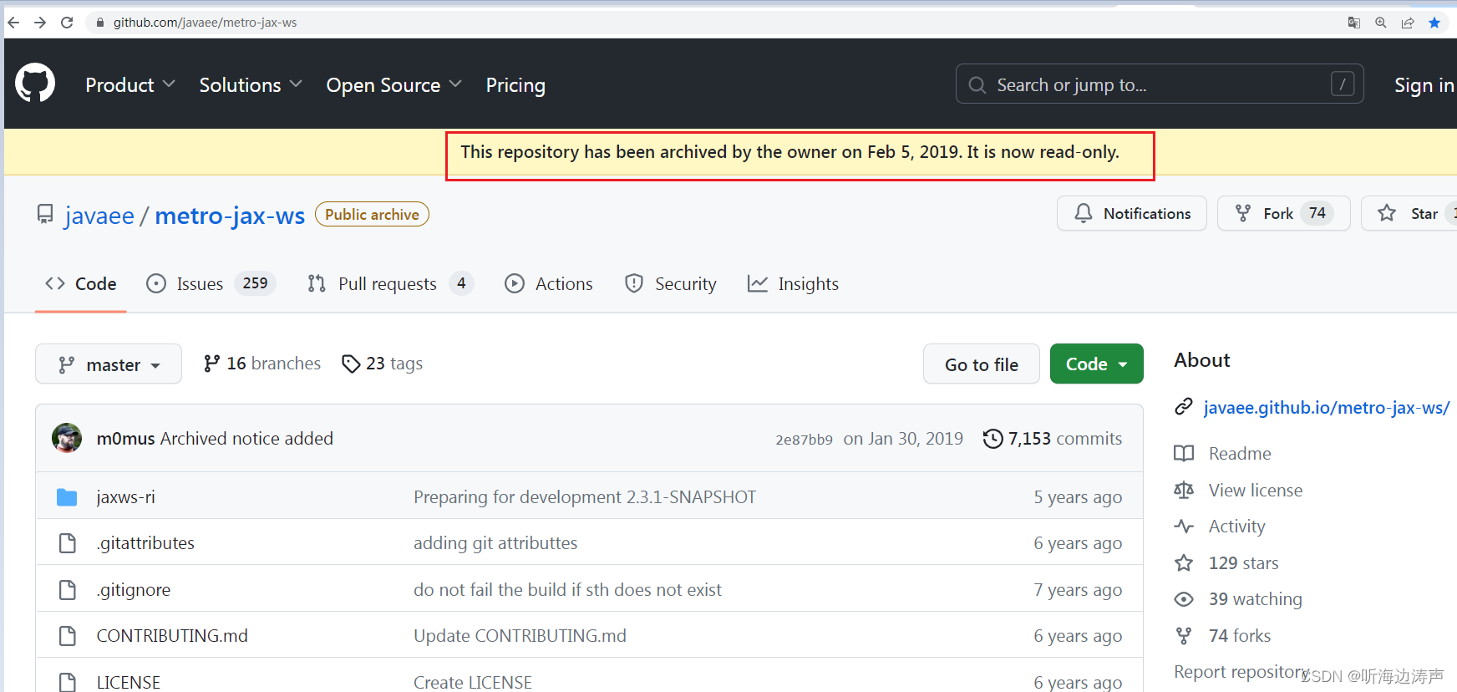Switch to the Insights tab
Image resolution: width=1457 pixels, height=692 pixels.
click(x=794, y=284)
